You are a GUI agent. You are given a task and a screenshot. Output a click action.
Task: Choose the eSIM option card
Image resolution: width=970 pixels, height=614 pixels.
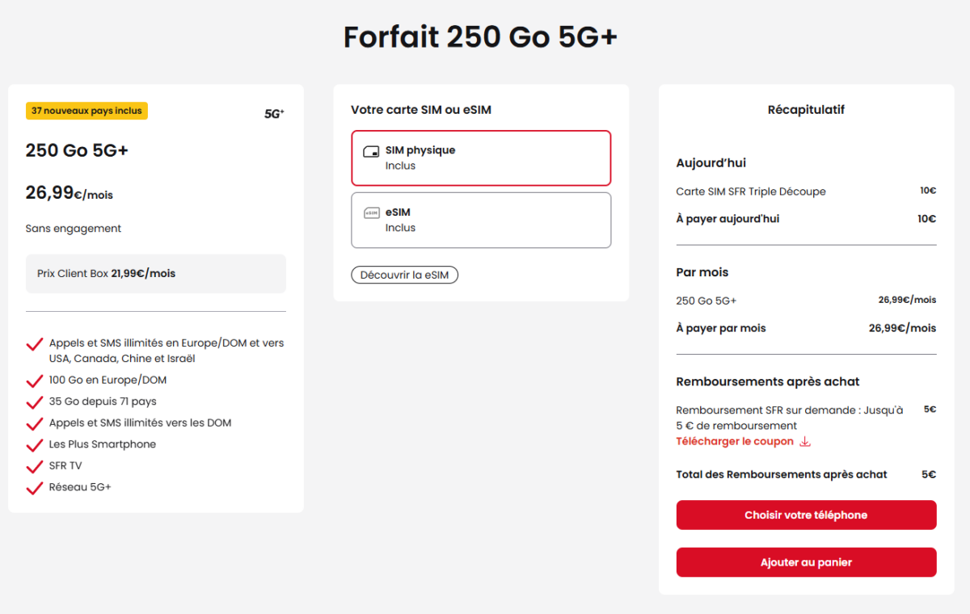click(x=481, y=220)
